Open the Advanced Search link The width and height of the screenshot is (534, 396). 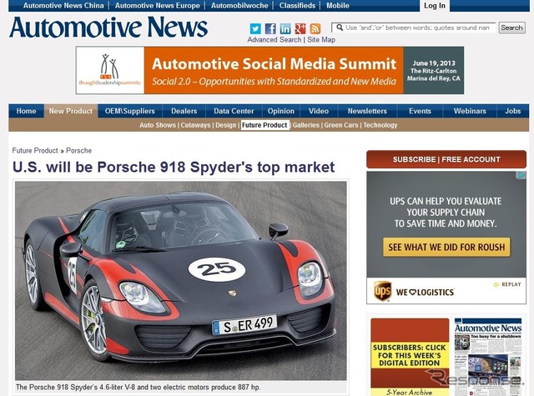tap(274, 40)
